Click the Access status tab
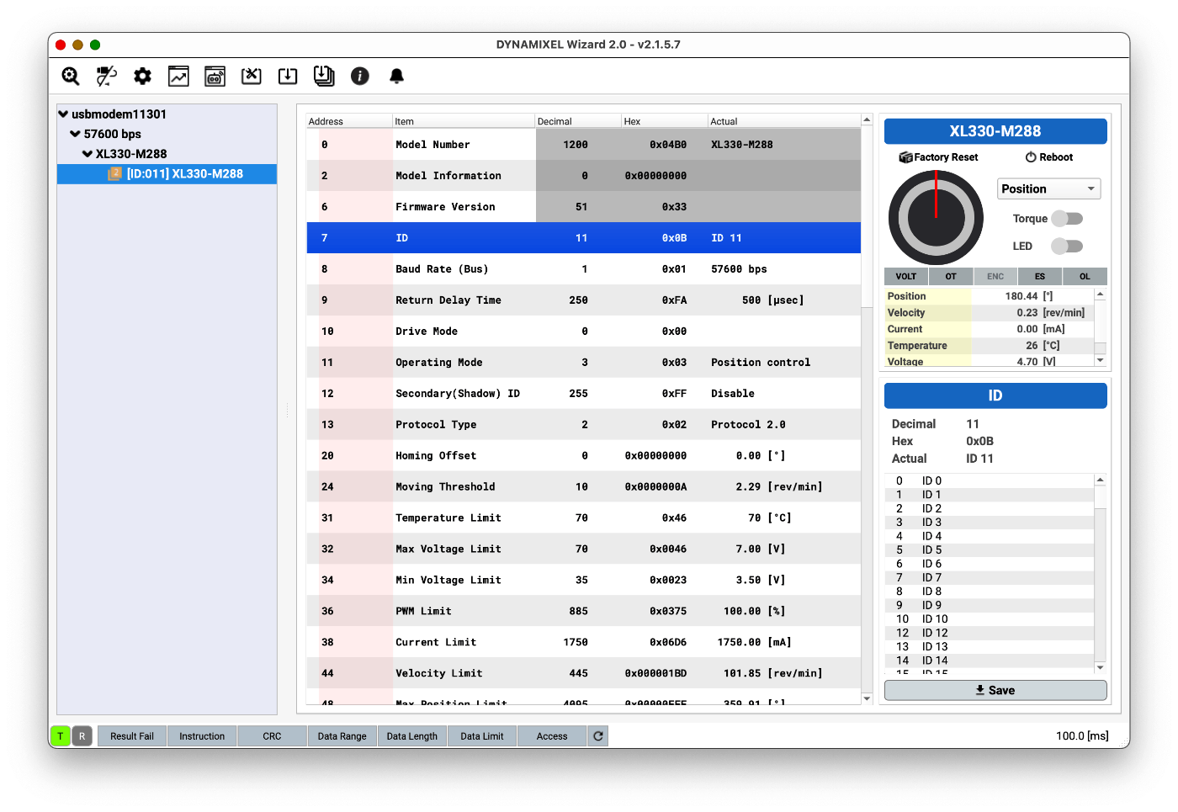The image size is (1178, 812). 552,736
